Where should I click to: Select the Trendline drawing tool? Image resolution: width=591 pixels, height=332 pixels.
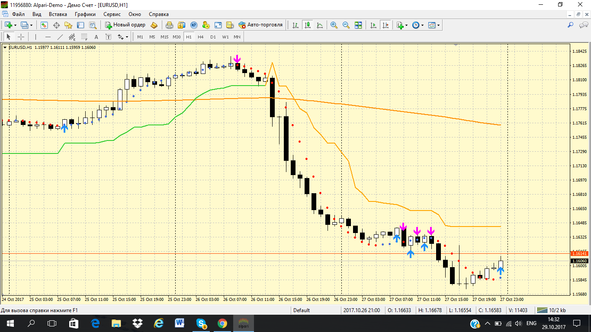tap(60, 37)
